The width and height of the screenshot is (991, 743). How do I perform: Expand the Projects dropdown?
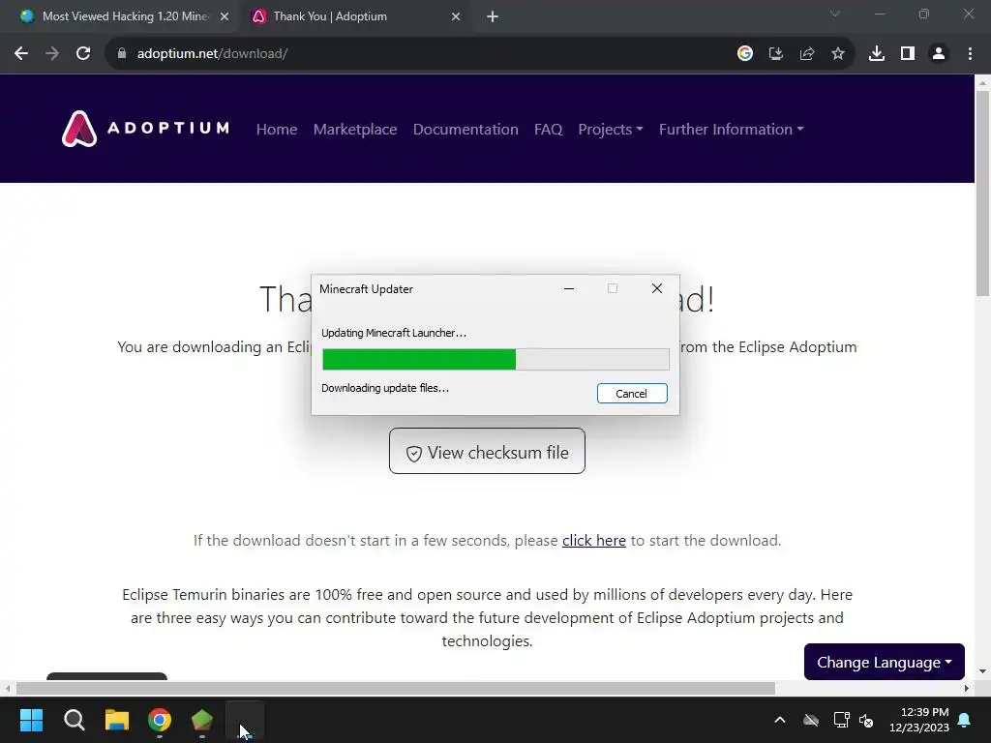[x=611, y=129]
